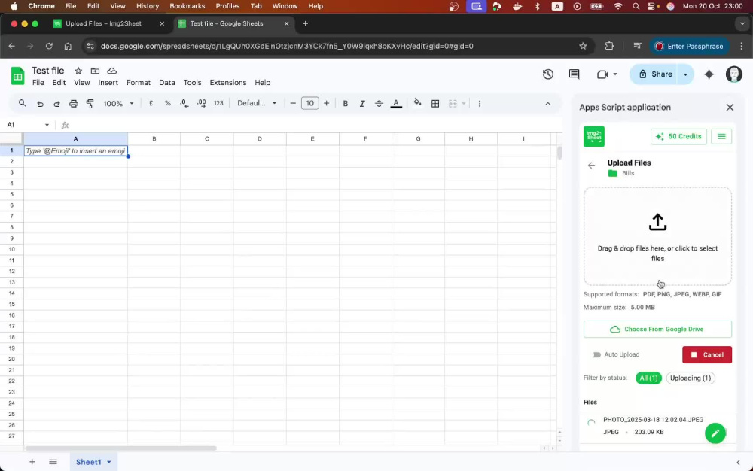This screenshot has width=753, height=471.
Task: Open the zoom 100% dropdown
Action: tap(118, 104)
